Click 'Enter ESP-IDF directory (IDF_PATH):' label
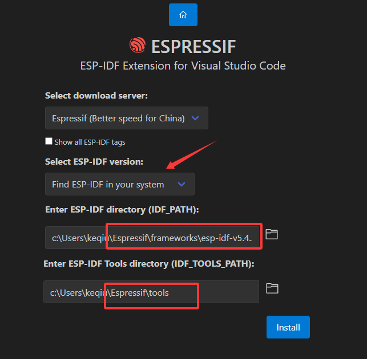The width and height of the screenshot is (367, 359). 122,210
